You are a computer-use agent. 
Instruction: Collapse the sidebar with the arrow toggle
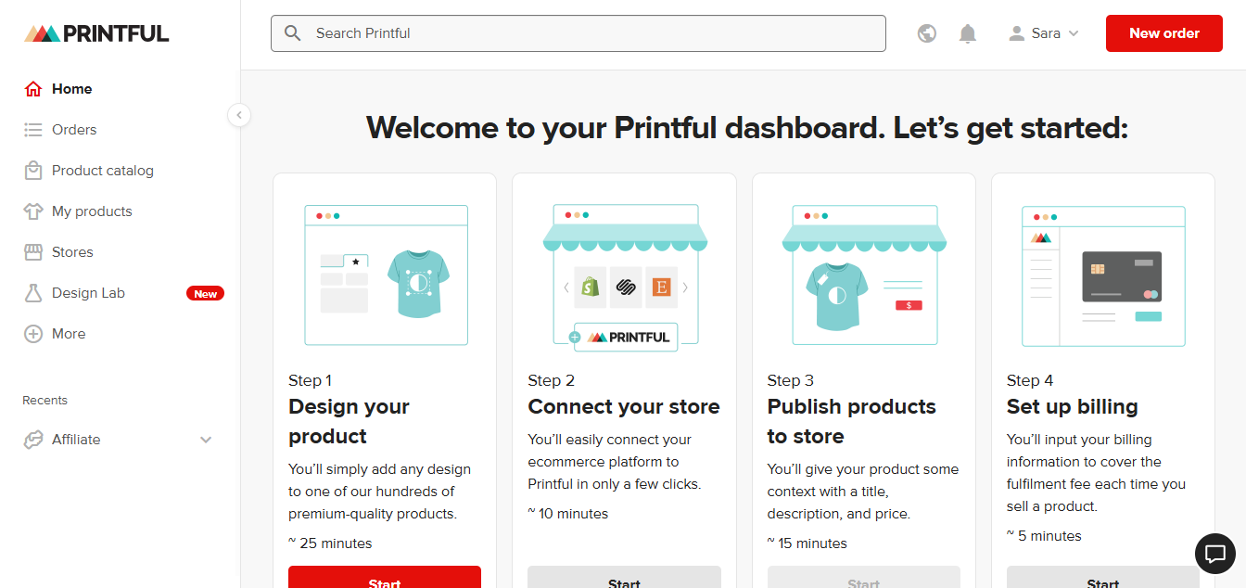[x=239, y=115]
